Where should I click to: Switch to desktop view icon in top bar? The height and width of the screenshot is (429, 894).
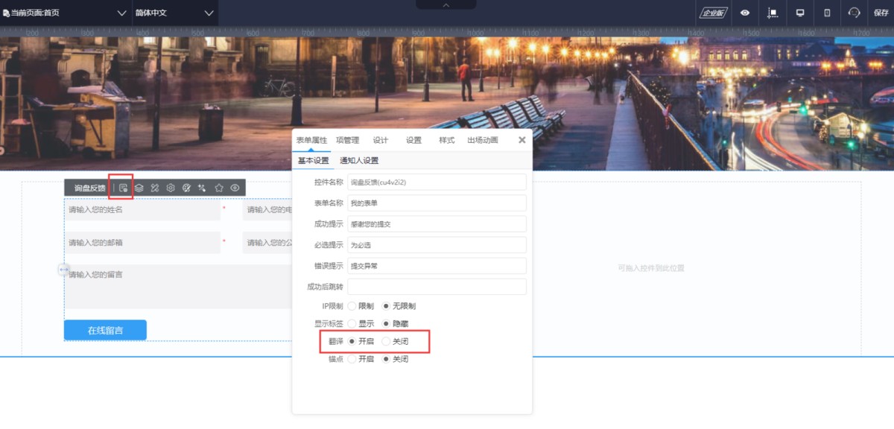800,13
